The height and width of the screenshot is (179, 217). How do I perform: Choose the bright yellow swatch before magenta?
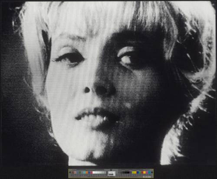[145, 172]
